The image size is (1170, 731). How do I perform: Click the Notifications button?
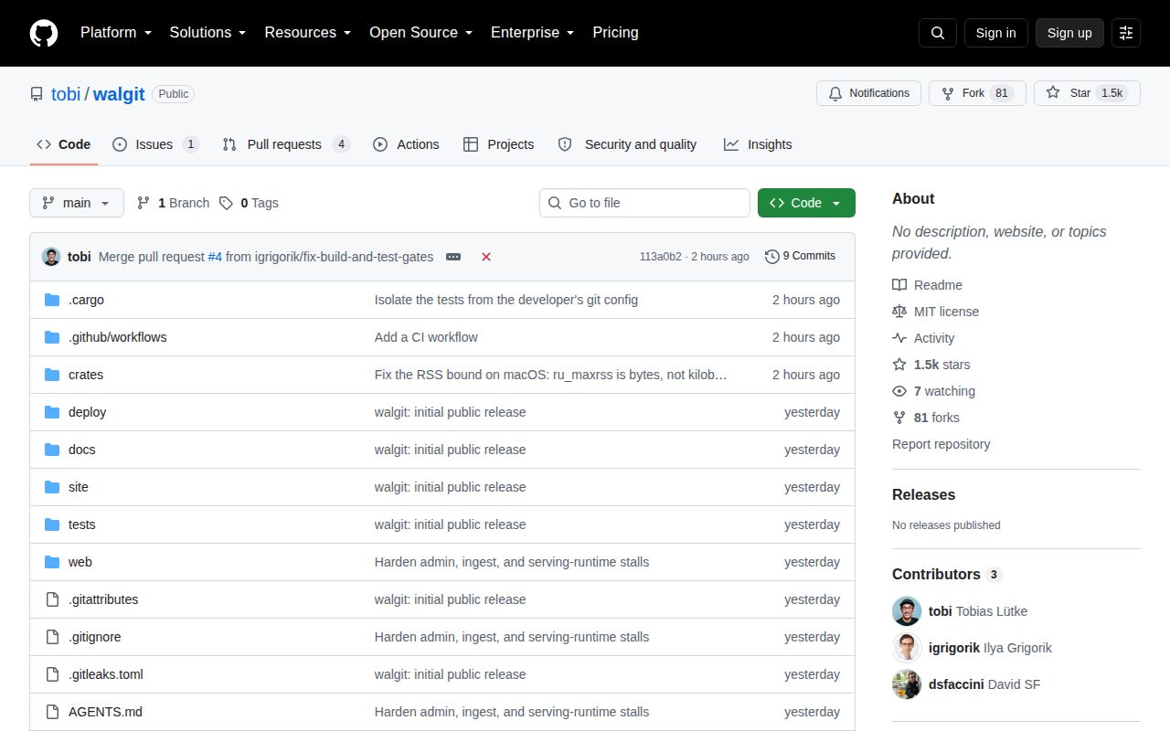pyautogui.click(x=868, y=93)
